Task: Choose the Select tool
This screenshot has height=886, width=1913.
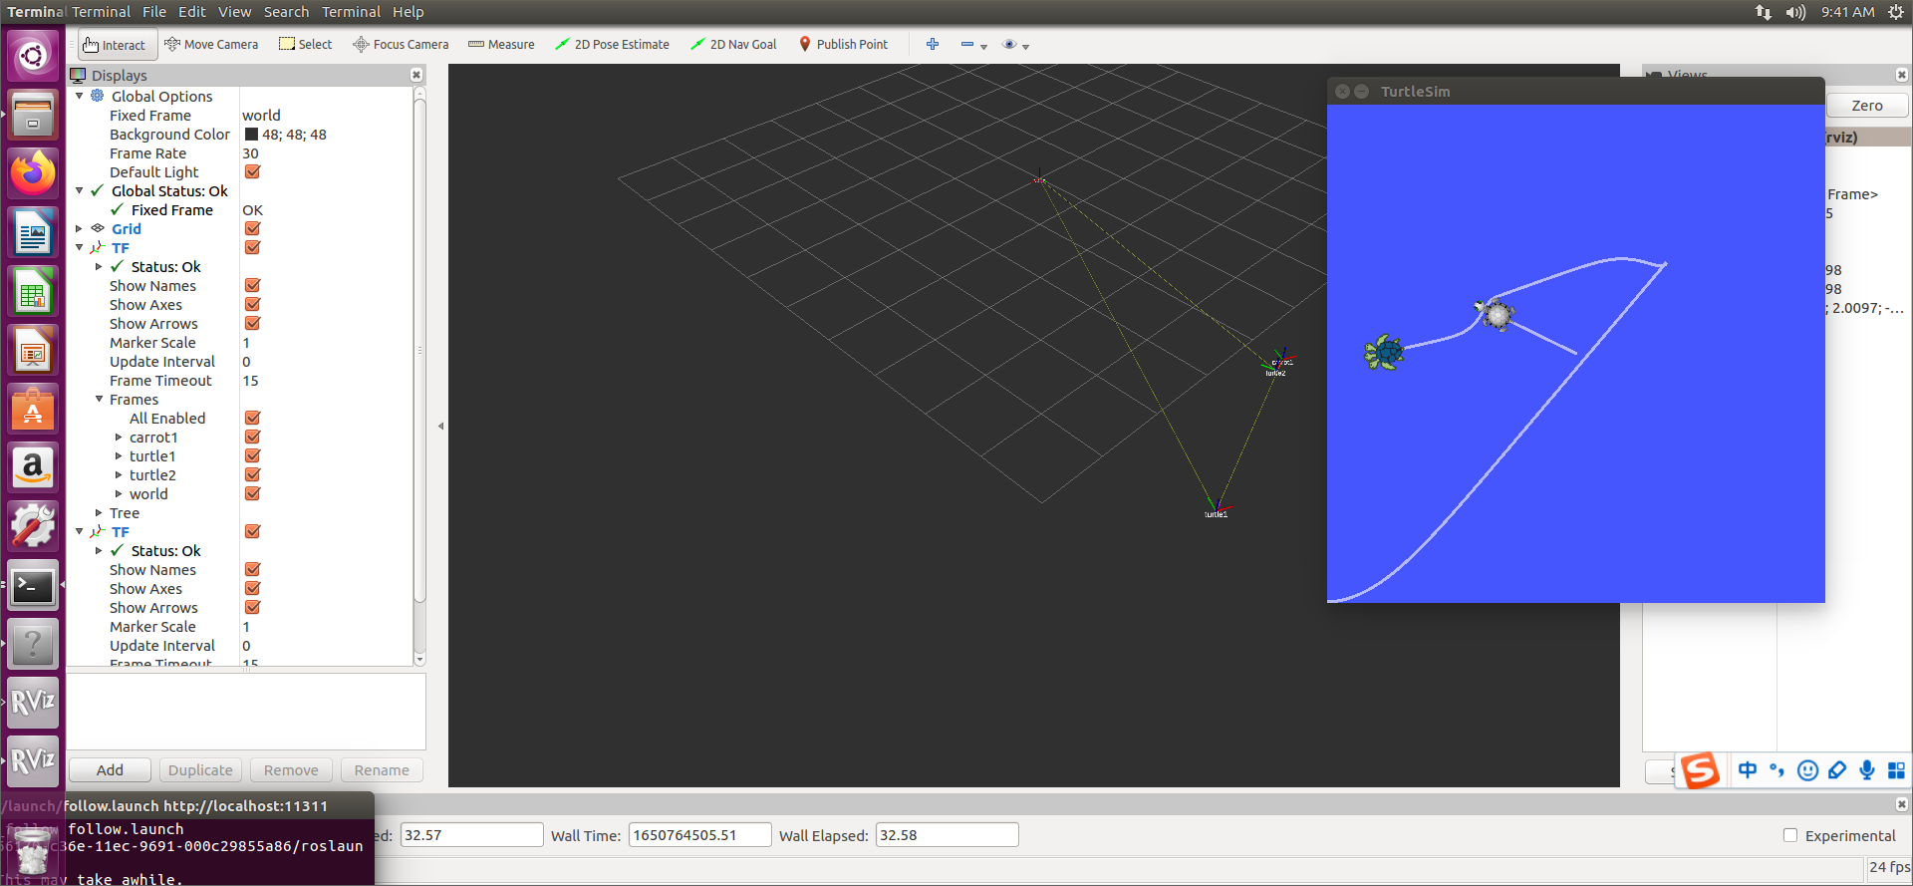Action: (x=306, y=45)
